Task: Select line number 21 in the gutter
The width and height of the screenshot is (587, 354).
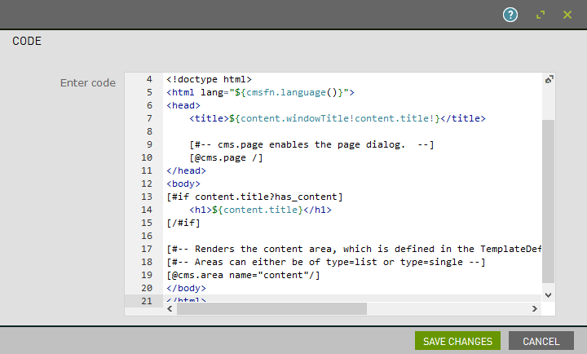Action: coord(147,301)
